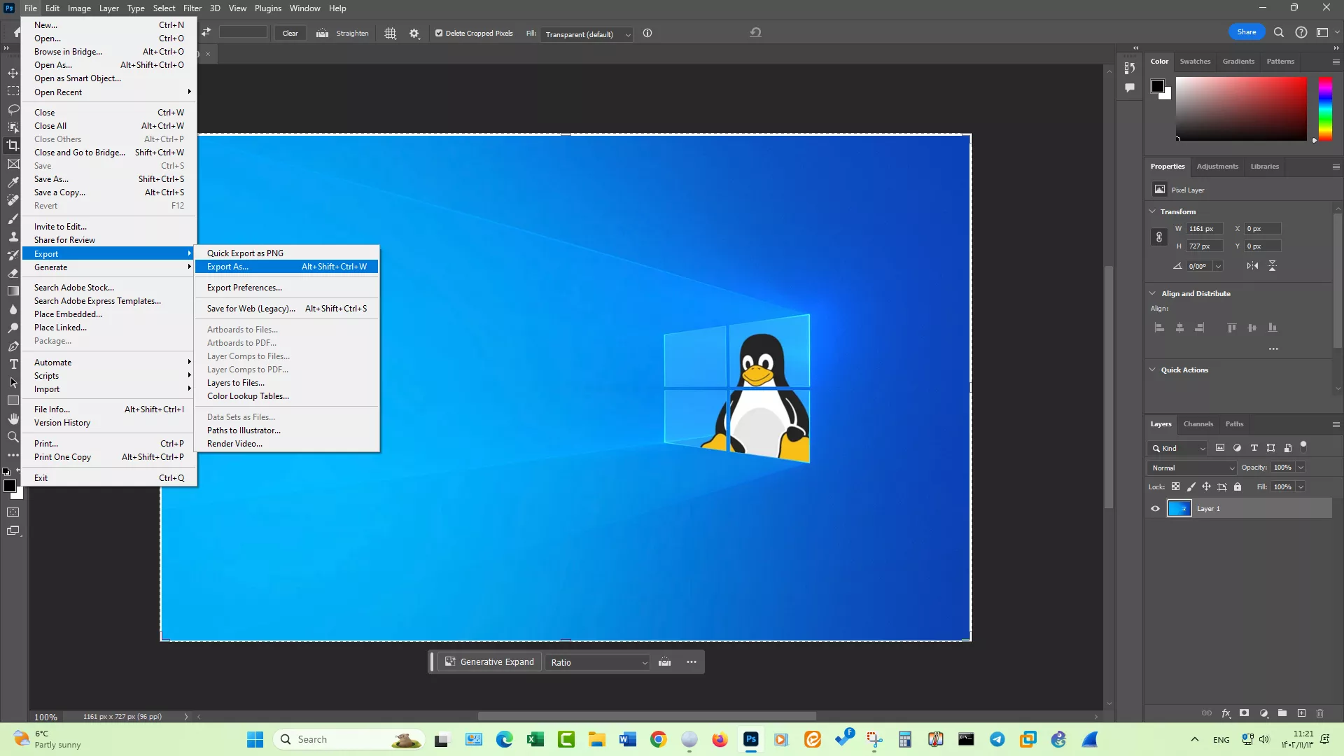Choose Layers to Files option
This screenshot has height=756, width=1344.
(x=287, y=383)
